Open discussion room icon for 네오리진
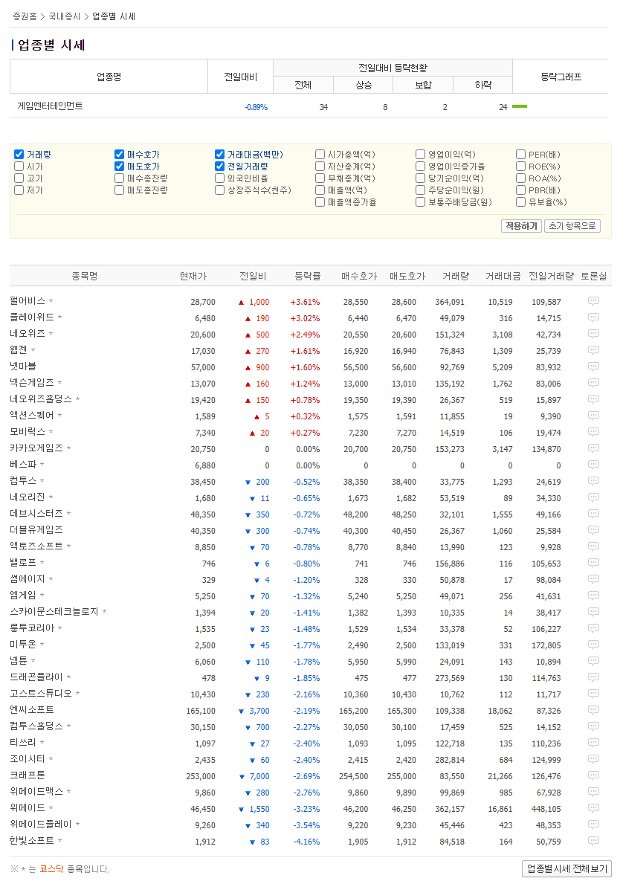 pos(593,497)
